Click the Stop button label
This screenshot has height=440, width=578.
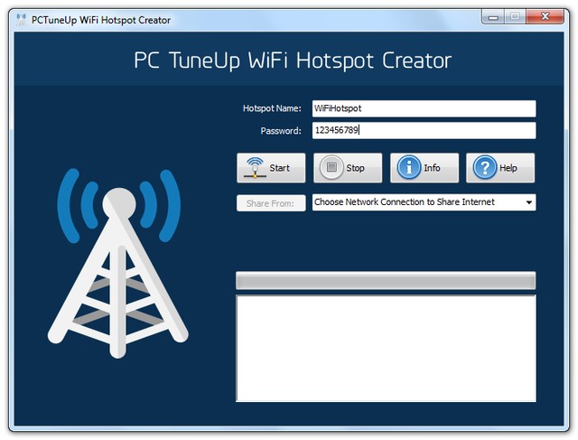355,168
